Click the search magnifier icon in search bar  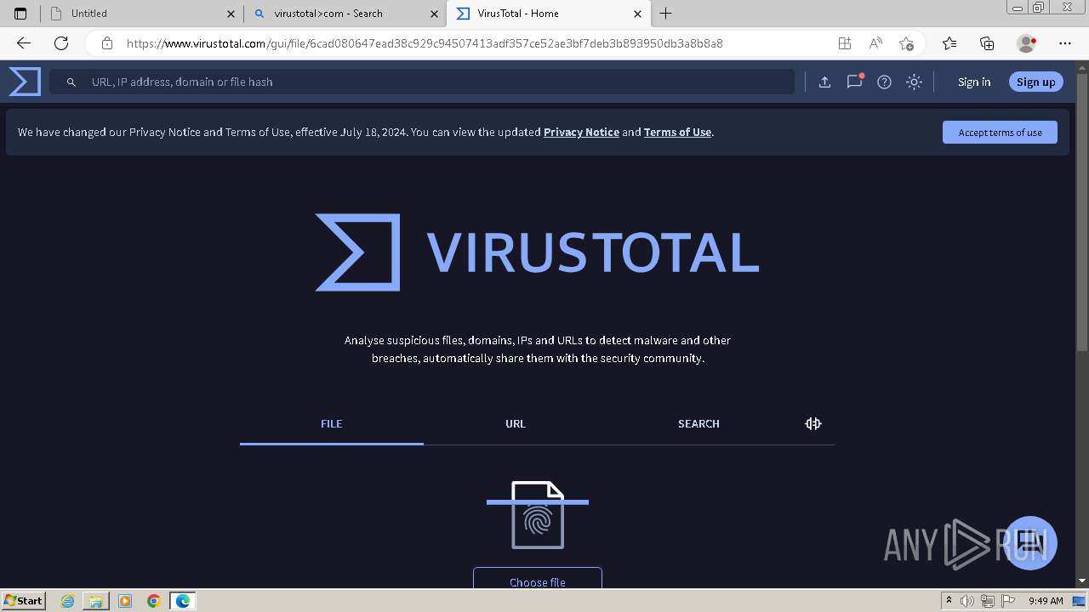point(71,82)
